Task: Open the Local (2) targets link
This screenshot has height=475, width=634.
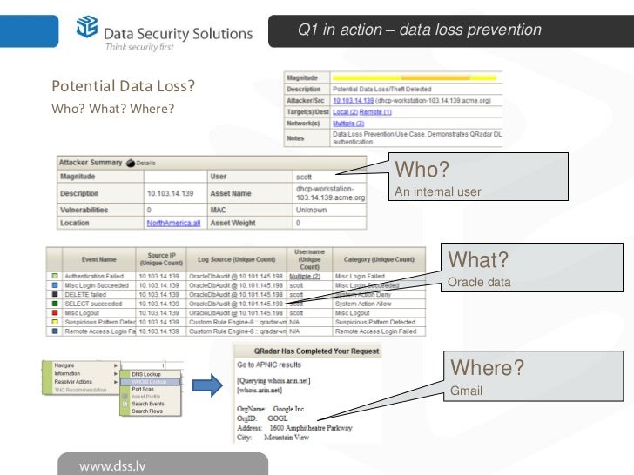Action: click(345, 112)
